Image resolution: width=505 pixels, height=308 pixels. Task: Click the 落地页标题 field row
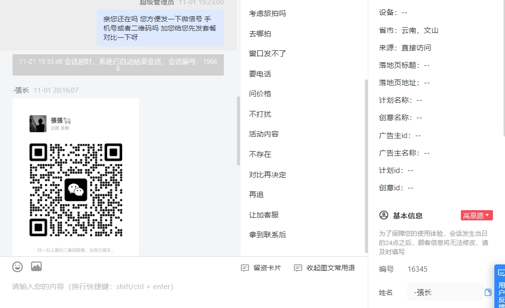pos(404,65)
